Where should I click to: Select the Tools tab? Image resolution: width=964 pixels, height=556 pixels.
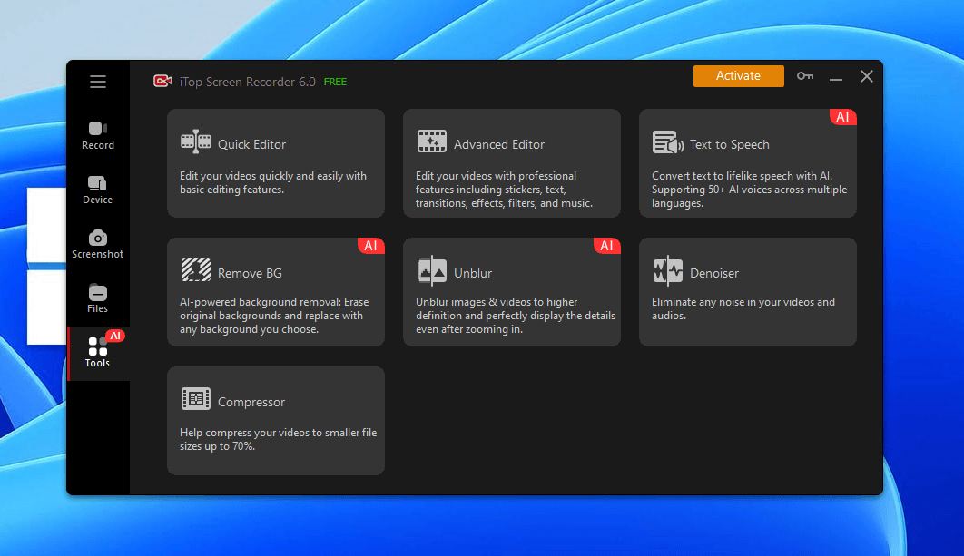pyautogui.click(x=98, y=353)
